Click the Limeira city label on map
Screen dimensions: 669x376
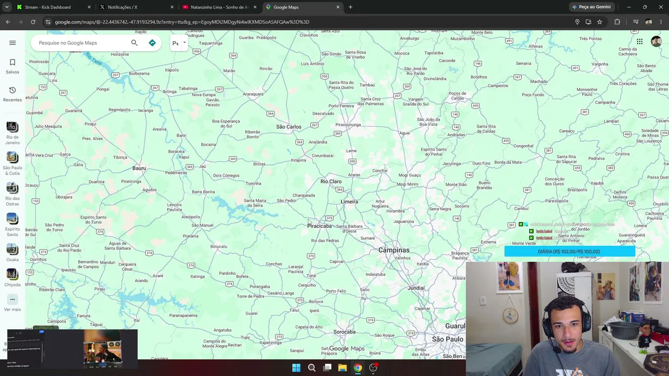coord(350,202)
